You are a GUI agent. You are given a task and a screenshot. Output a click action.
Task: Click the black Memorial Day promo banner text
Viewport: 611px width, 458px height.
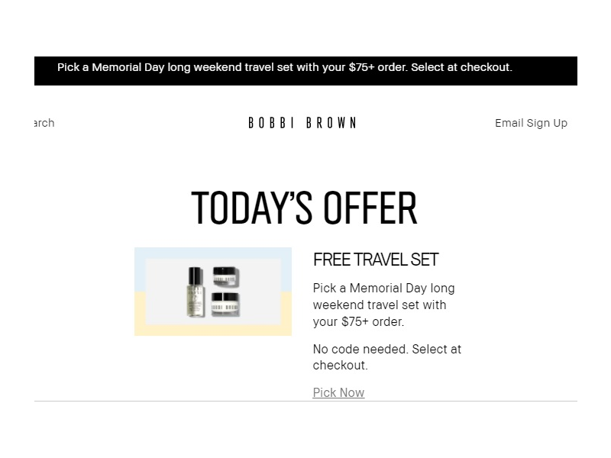click(284, 67)
